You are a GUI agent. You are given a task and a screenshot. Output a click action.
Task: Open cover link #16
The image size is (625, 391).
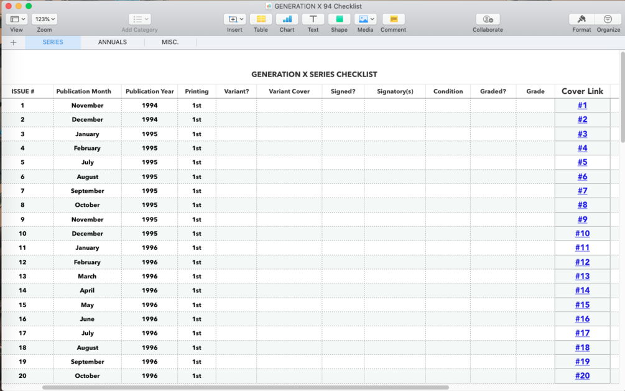click(582, 319)
